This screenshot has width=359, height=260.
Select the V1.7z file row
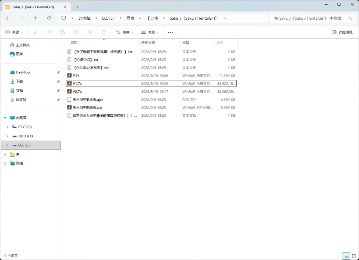151,83
